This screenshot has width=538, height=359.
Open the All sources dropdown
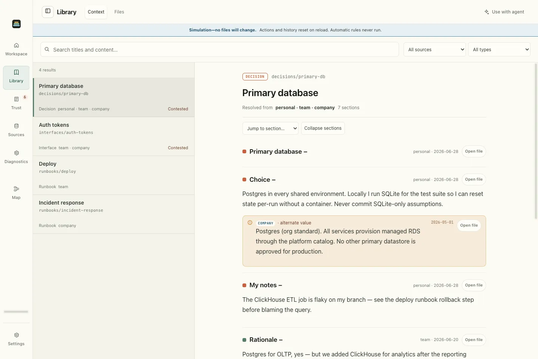[435, 49]
